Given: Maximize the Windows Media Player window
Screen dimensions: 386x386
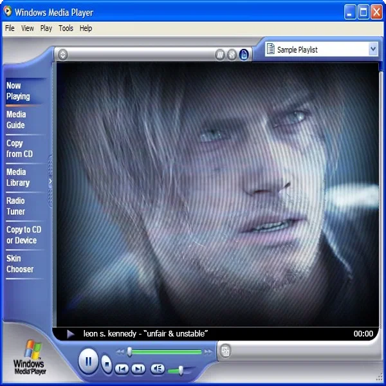Looking at the screenshot, I should pyautogui.click(x=363, y=12).
